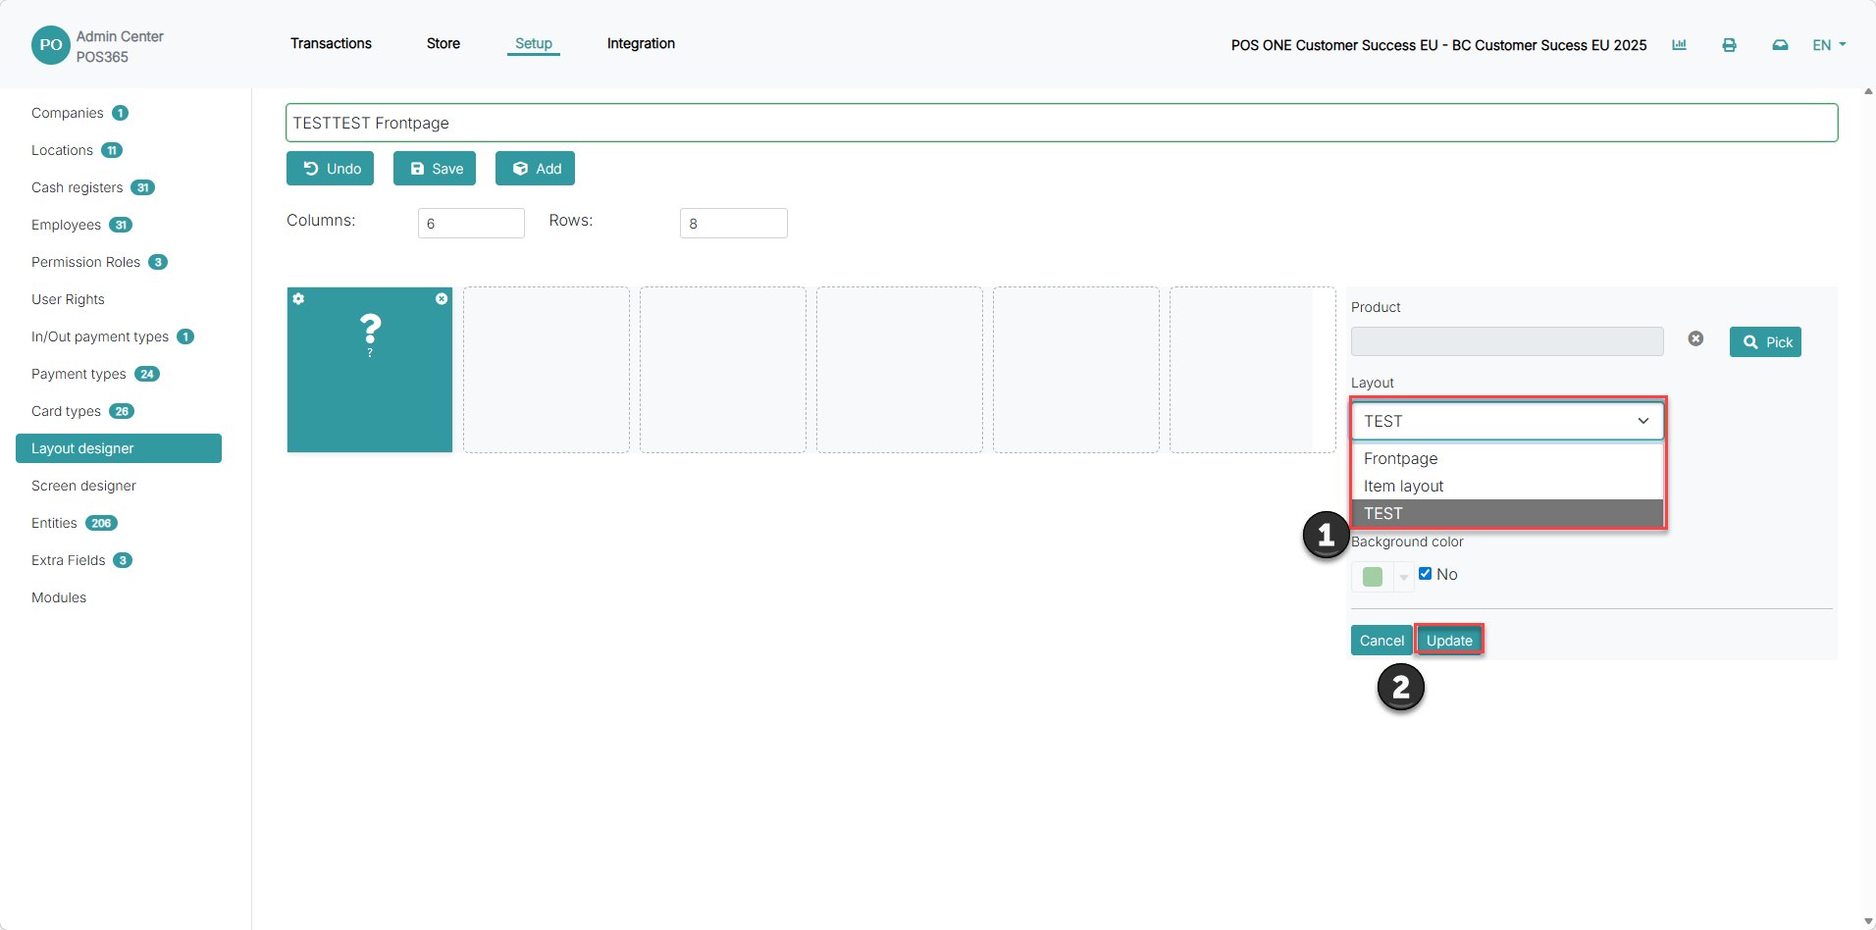Choose Item layout from the Layout list

tap(1507, 486)
